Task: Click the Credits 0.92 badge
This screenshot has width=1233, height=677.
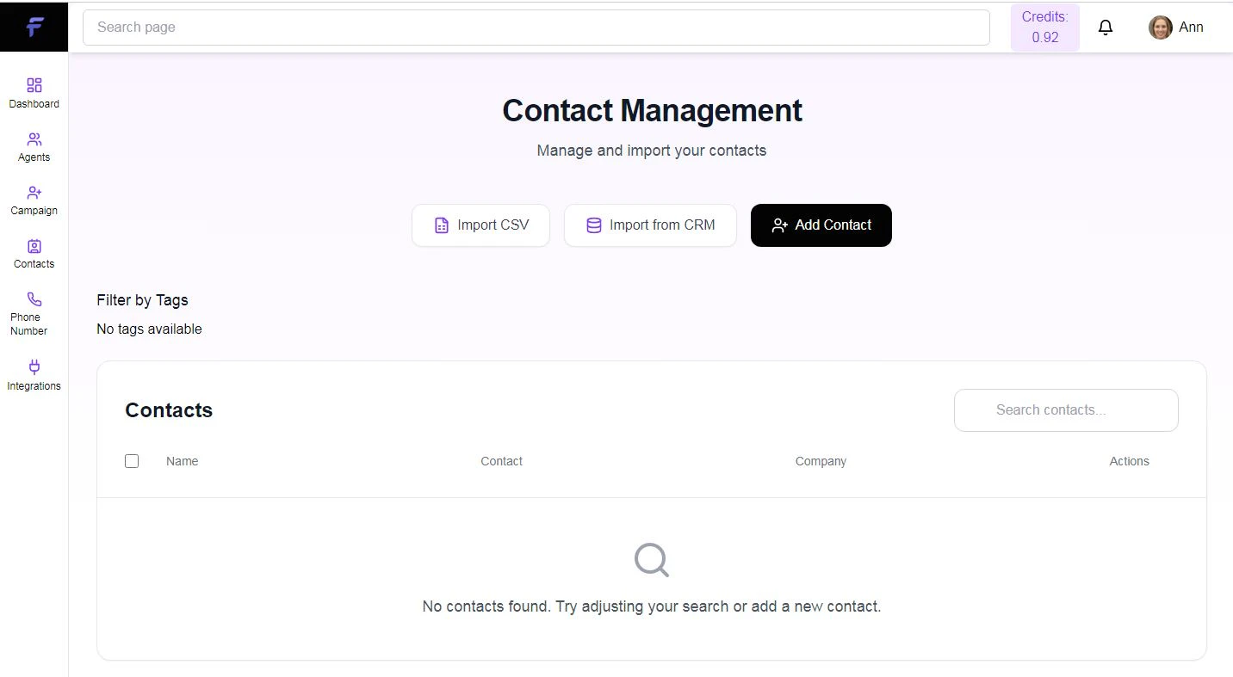Action: pos(1044,27)
